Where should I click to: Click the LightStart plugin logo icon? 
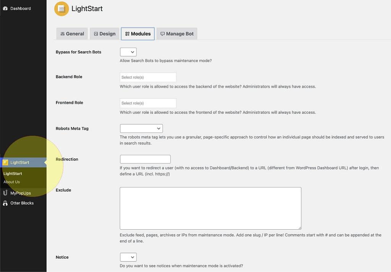click(x=61, y=8)
